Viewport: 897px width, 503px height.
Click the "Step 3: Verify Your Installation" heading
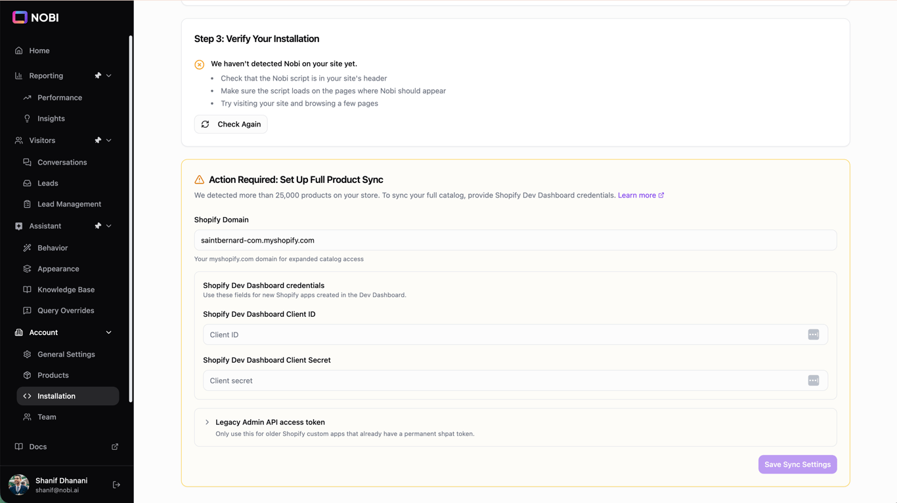[x=257, y=39]
